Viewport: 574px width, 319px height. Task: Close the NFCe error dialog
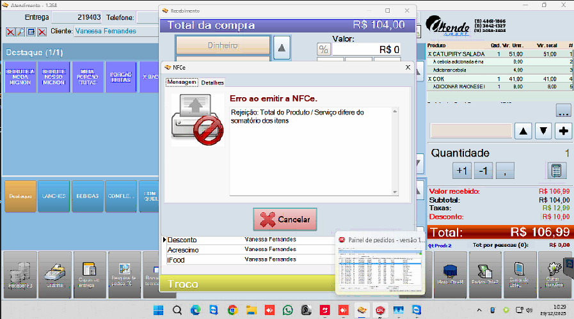pos(408,67)
